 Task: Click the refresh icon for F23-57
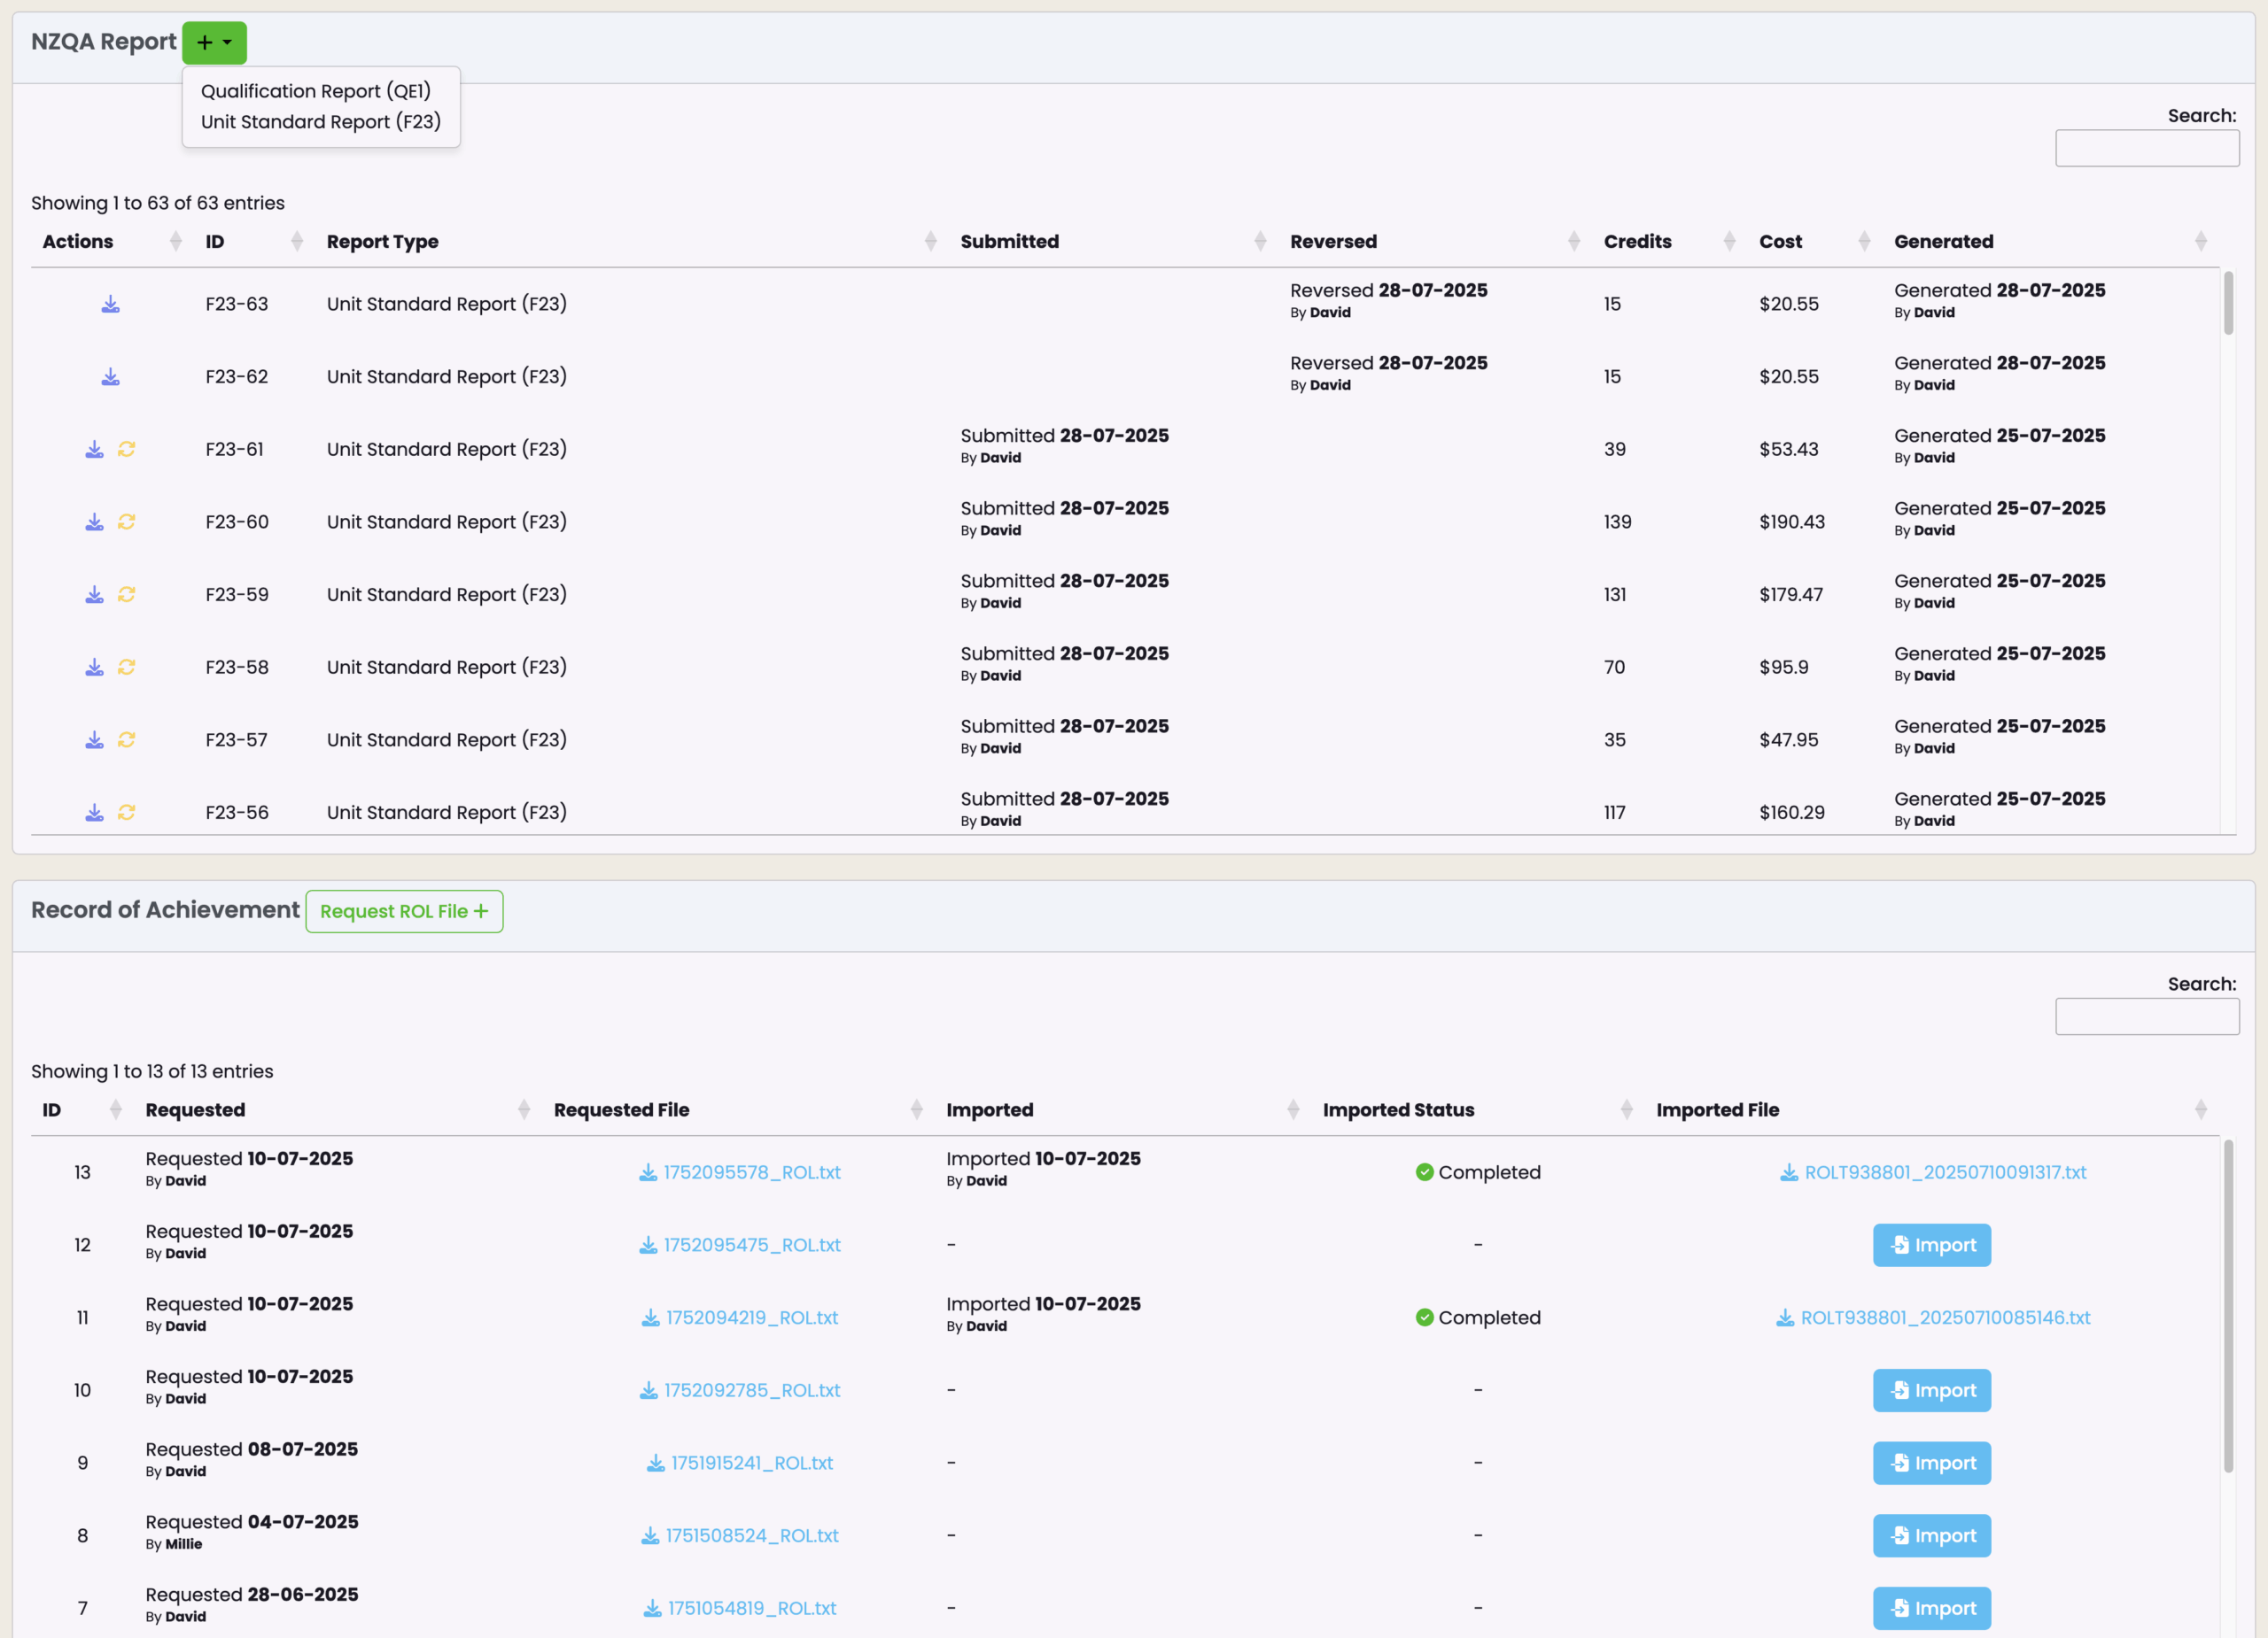point(126,739)
